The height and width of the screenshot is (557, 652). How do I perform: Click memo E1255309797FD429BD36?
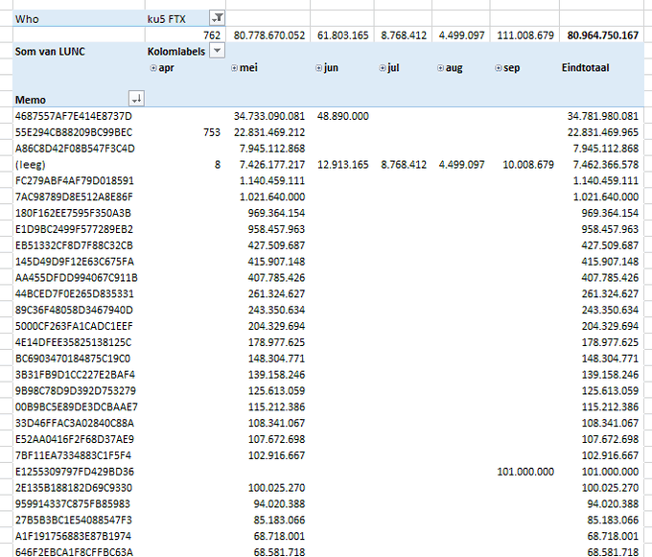75,472
